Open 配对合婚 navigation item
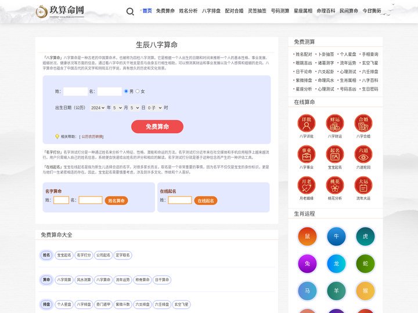Image resolution: width=418 pixels, height=313 pixels. point(234,11)
